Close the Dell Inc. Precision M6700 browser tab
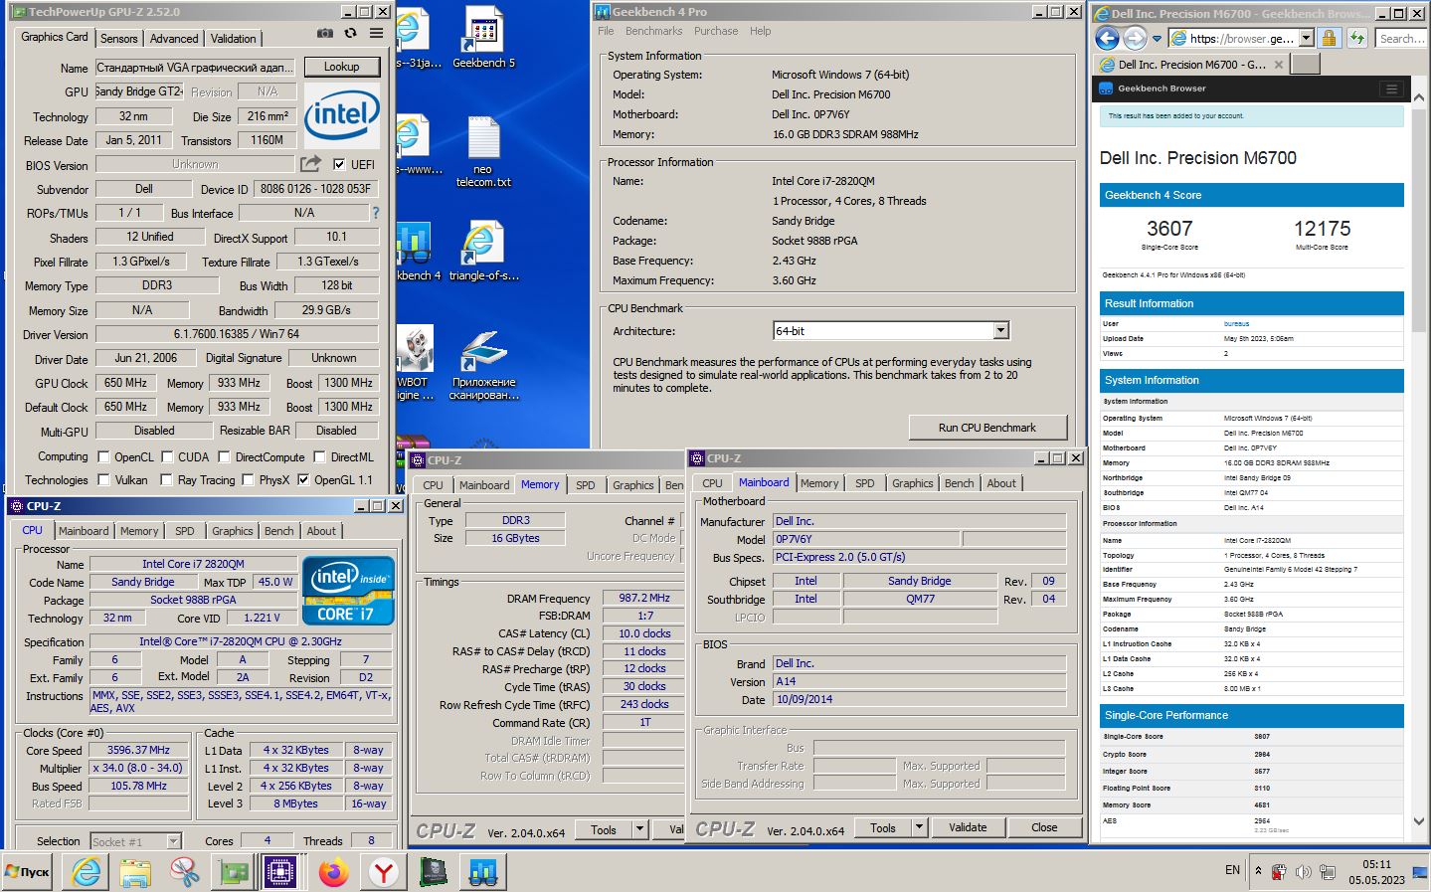 pos(1279,64)
